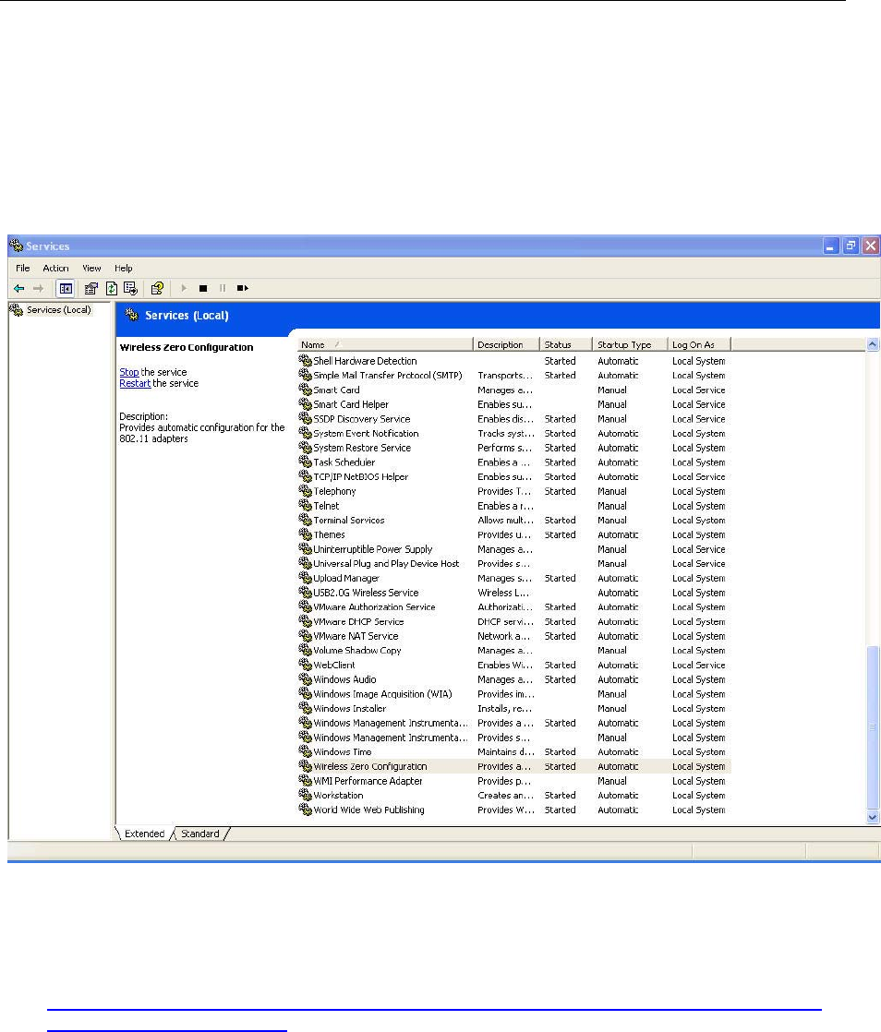This screenshot has width=881, height=1032.
Task: Sort by the Startup Type column header
Action: pos(630,344)
